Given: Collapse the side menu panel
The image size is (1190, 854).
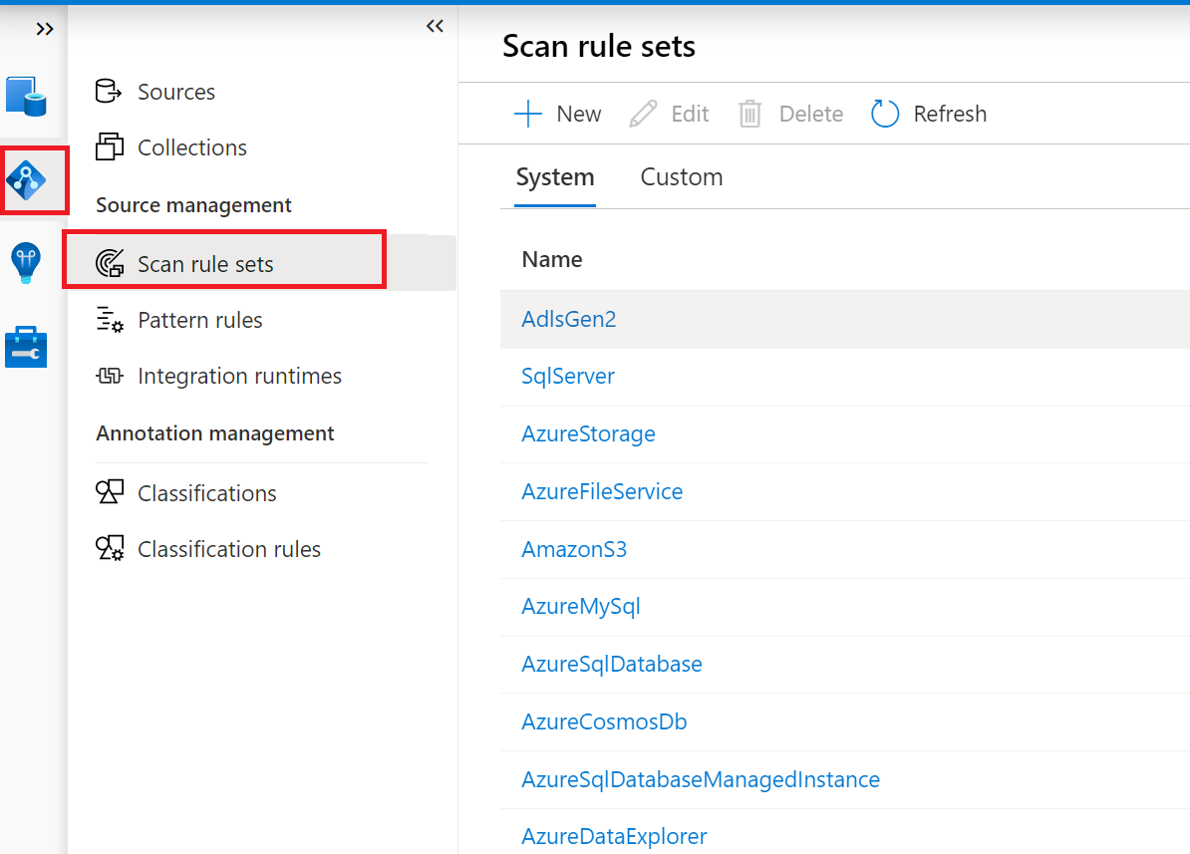Looking at the screenshot, I should click(x=435, y=26).
